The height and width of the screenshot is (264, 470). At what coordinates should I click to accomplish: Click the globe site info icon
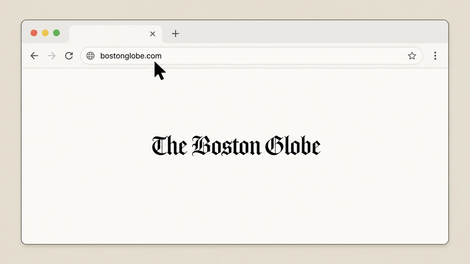tap(90, 56)
